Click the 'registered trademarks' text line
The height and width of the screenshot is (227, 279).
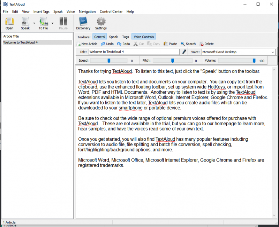coord(101,165)
